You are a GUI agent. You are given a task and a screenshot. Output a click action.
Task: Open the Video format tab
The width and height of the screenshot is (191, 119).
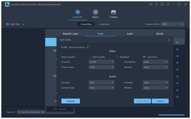pos(100,34)
